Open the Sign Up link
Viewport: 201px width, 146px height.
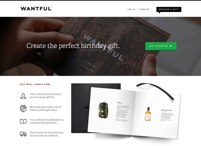pyautogui.click(x=145, y=10)
